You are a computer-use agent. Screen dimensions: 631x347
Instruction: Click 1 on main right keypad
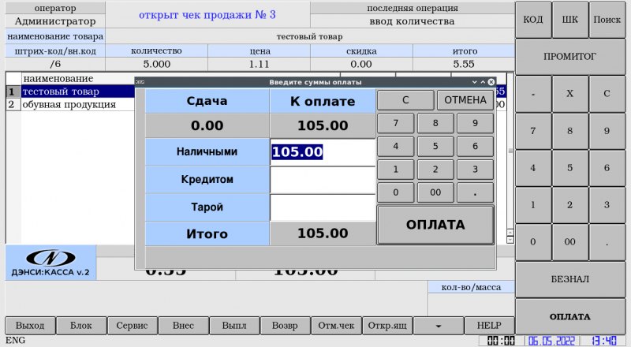(533, 205)
